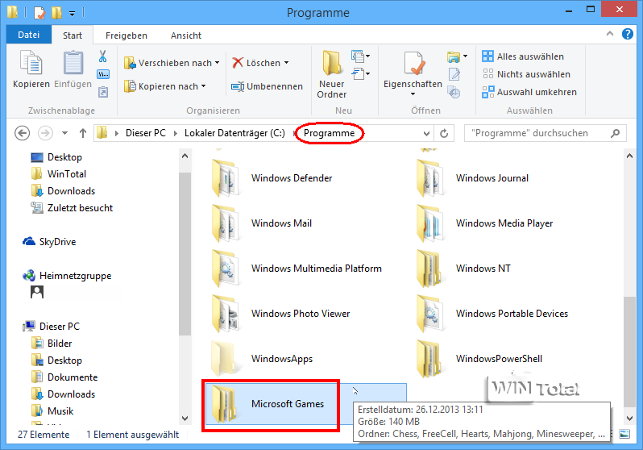Screen dimensions: 643x450
Task: Click Alles auswählen
Action: pyautogui.click(x=523, y=56)
